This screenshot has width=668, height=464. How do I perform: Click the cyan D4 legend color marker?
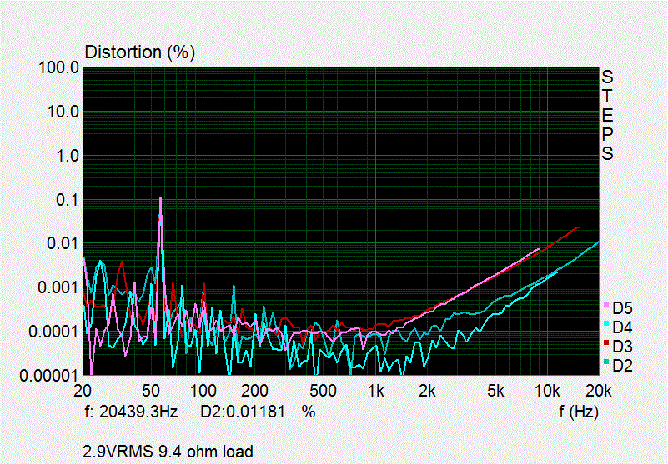point(606,323)
